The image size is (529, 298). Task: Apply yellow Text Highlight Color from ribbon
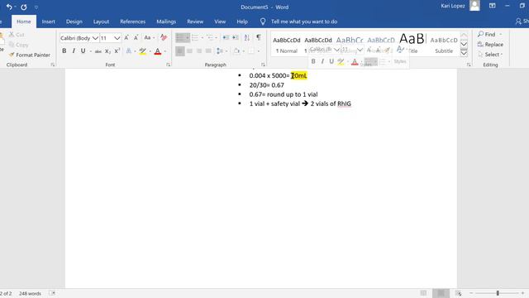pyautogui.click(x=143, y=51)
